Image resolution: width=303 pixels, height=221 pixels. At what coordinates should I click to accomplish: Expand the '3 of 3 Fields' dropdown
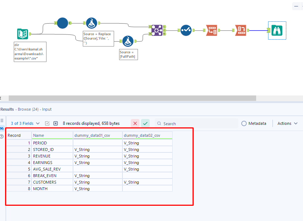(25, 123)
